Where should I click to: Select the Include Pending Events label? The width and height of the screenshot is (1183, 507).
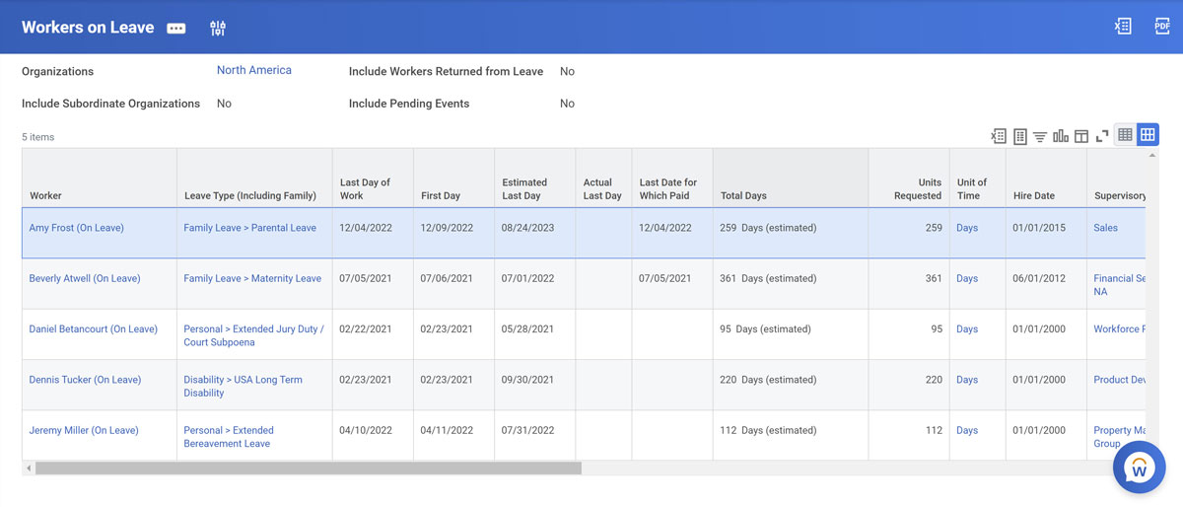tap(409, 104)
